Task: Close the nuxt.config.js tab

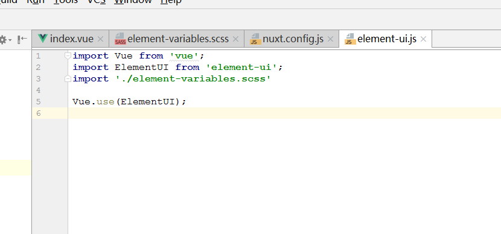Action: tap(330, 39)
